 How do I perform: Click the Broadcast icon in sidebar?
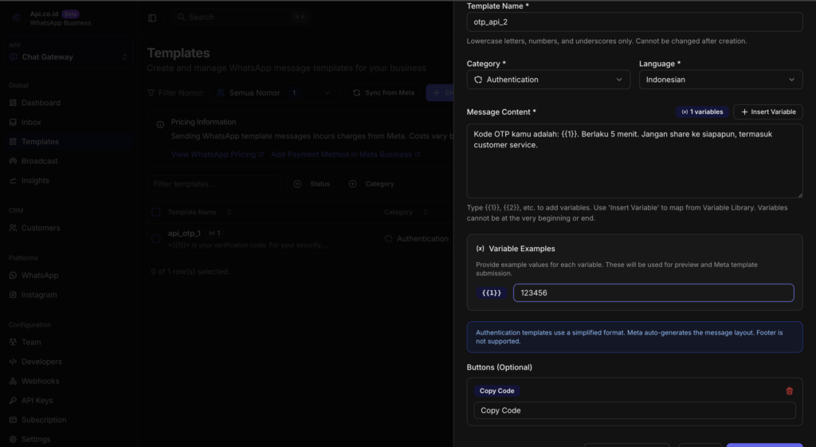[x=13, y=161]
